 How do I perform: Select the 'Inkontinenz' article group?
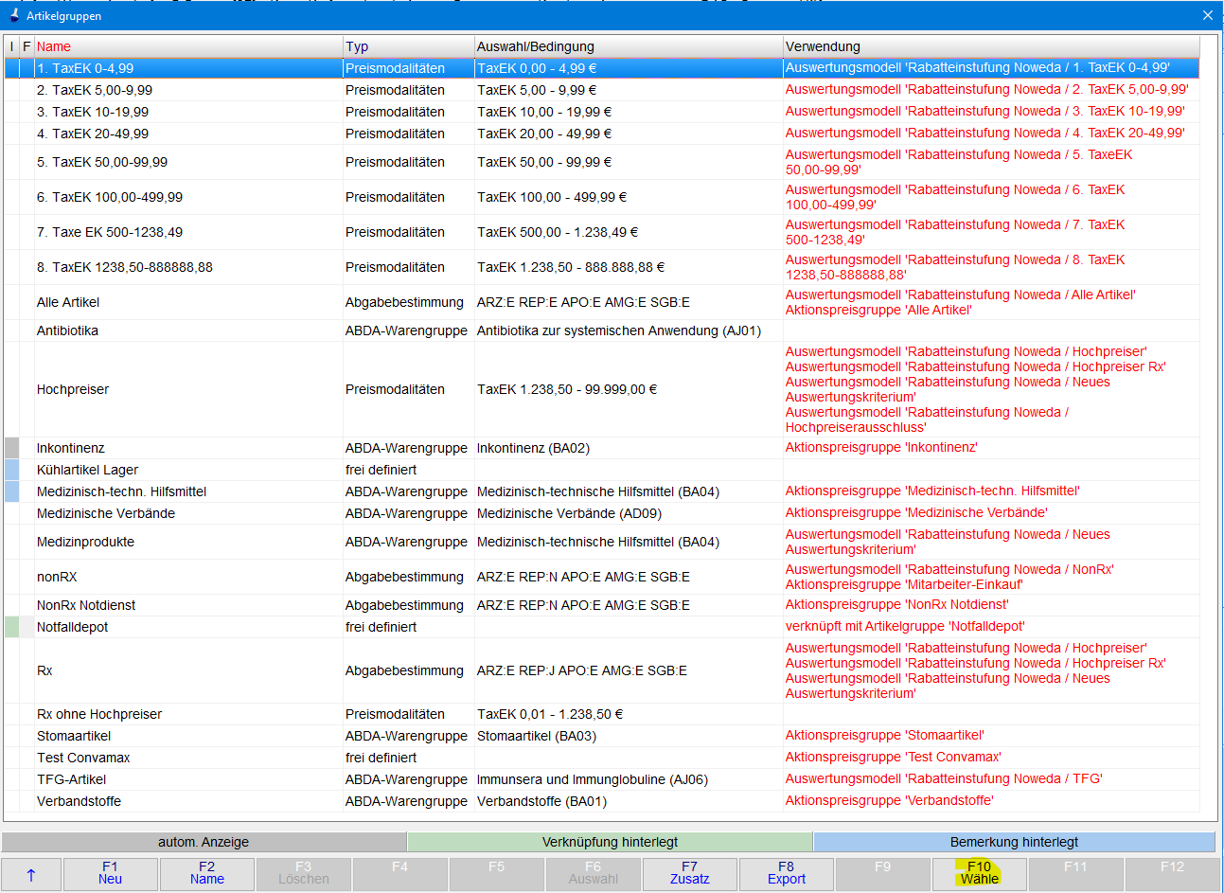(602, 448)
